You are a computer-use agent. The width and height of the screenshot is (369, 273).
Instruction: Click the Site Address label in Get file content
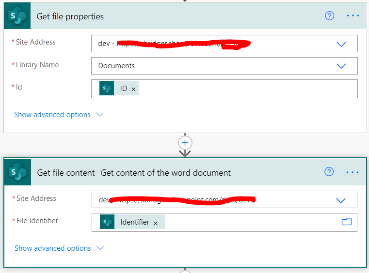(x=36, y=198)
